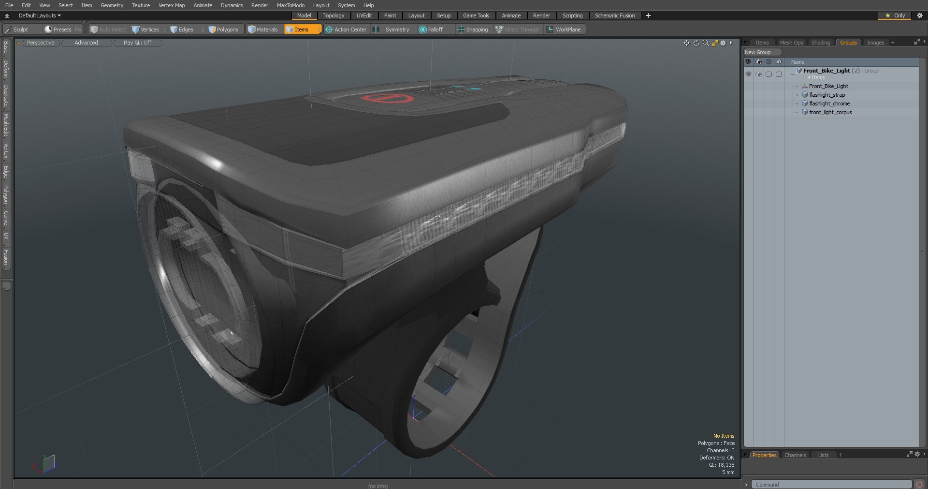Click the orange viewport indicator dot
The width and height of the screenshot is (928, 489).
(x=18, y=43)
